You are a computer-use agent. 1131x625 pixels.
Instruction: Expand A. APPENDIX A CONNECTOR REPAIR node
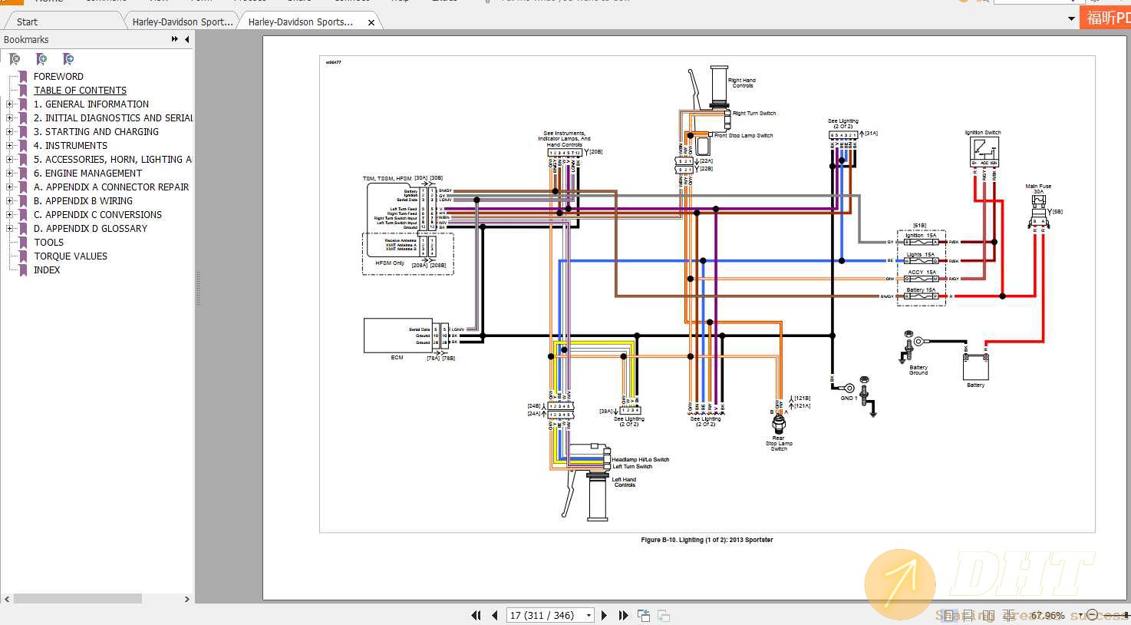click(9, 187)
